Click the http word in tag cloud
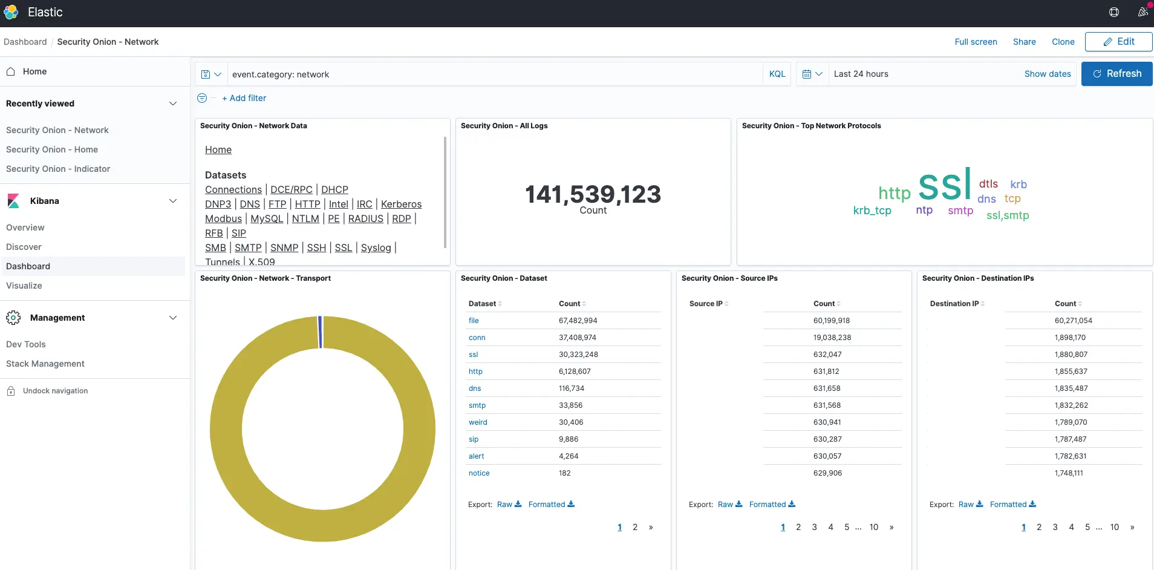The image size is (1154, 570). [x=895, y=193]
